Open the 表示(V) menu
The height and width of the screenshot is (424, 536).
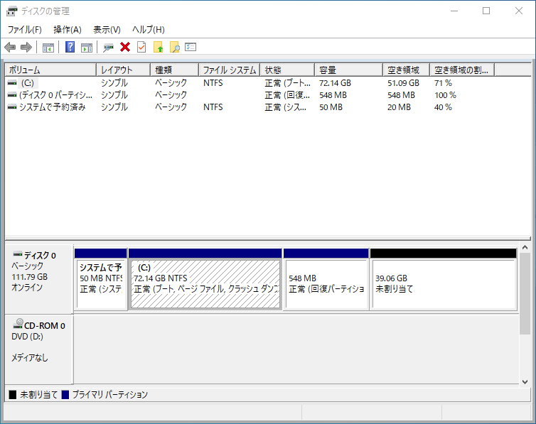tap(107, 30)
